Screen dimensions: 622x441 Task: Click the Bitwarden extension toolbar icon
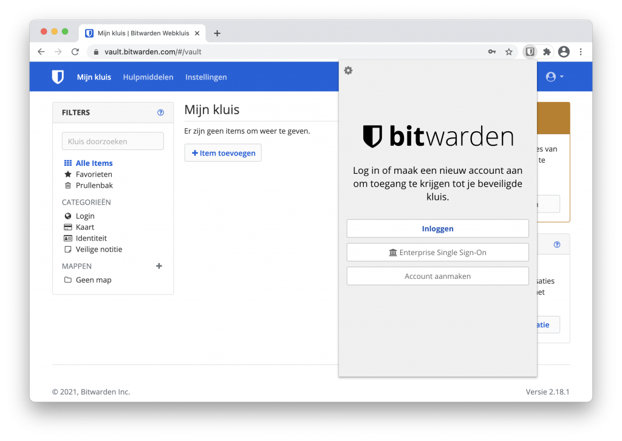click(530, 52)
